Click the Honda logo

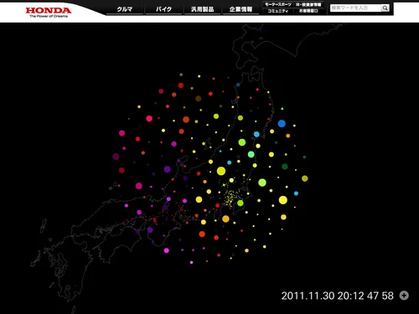click(49, 13)
